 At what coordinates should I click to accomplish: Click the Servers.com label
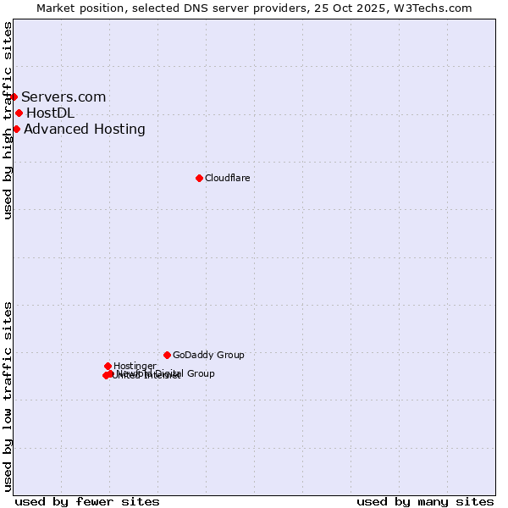[63, 97]
